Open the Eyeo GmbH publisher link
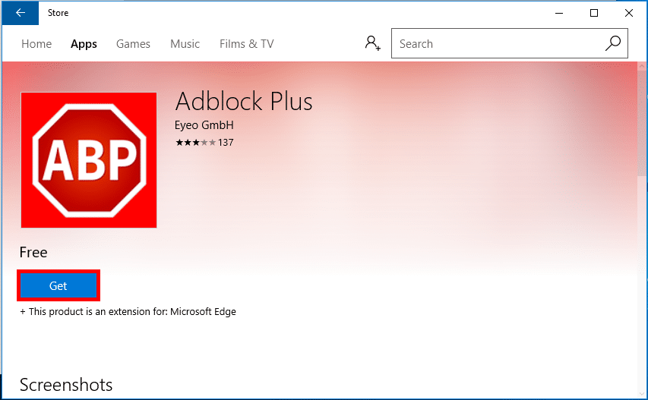Image resolution: width=648 pixels, height=400 pixels. pyautogui.click(x=204, y=125)
